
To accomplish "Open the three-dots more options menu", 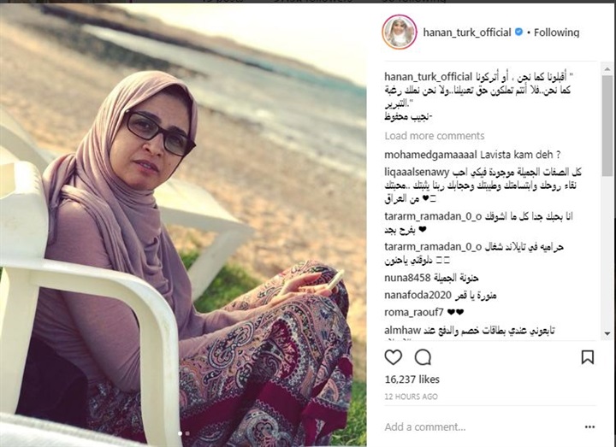I will [589, 427].
